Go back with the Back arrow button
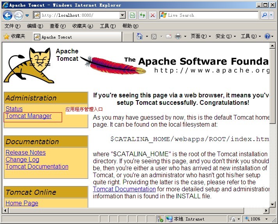278x224 pixels. 8,16
